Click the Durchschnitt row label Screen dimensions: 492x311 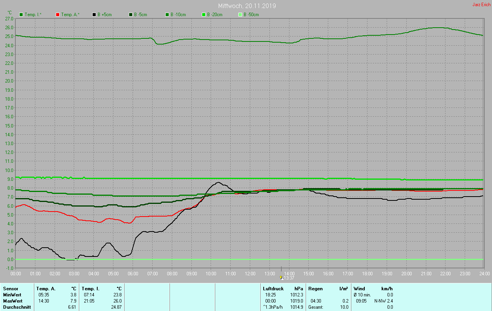(x=17, y=307)
